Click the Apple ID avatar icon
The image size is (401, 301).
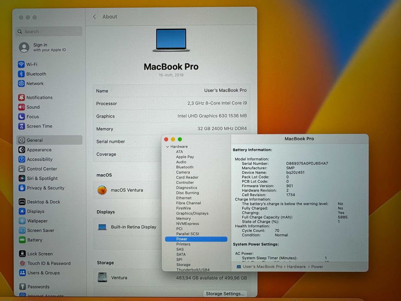click(x=24, y=47)
